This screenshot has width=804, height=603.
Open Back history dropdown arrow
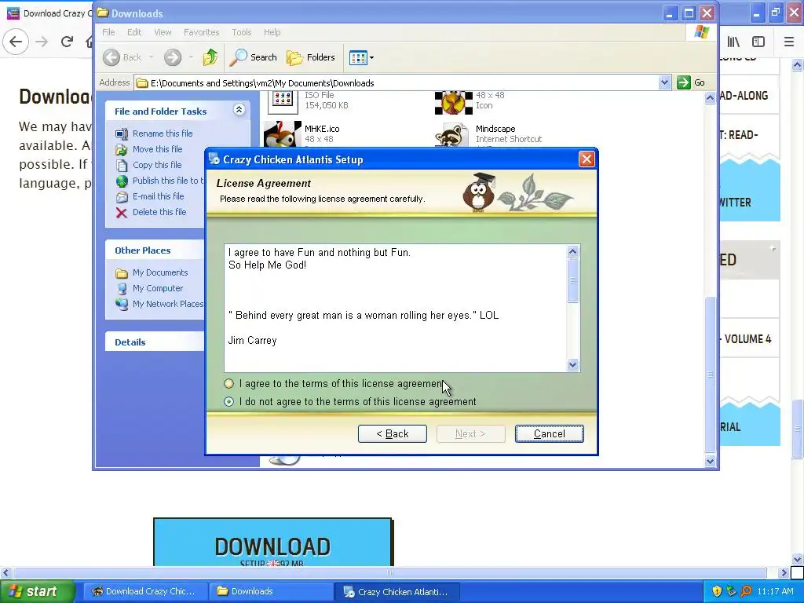coord(152,57)
